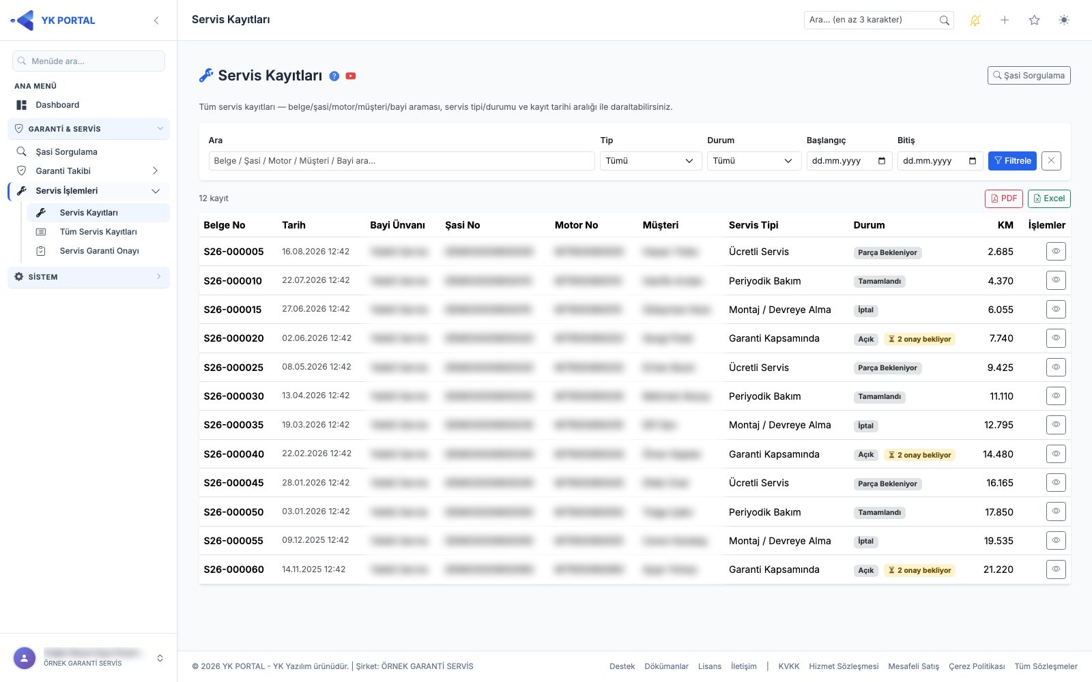Image resolution: width=1092 pixels, height=682 pixels.
Task: Open the Destek footer link
Action: [x=622, y=666]
